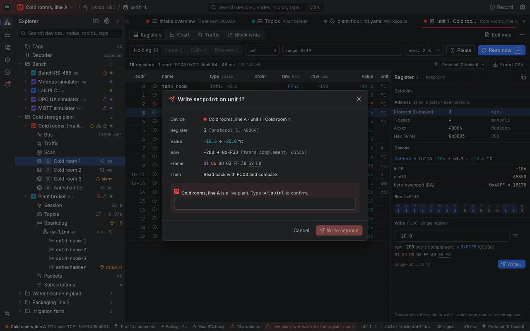Expand the Modbus simulator tree node
The height and width of the screenshot is (331, 530).
(26, 82)
